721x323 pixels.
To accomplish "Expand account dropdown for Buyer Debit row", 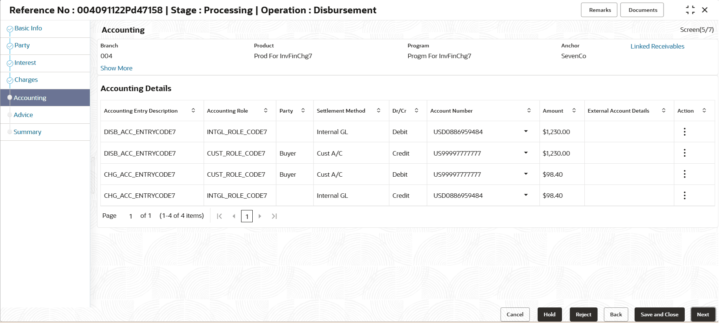I will [x=526, y=174].
